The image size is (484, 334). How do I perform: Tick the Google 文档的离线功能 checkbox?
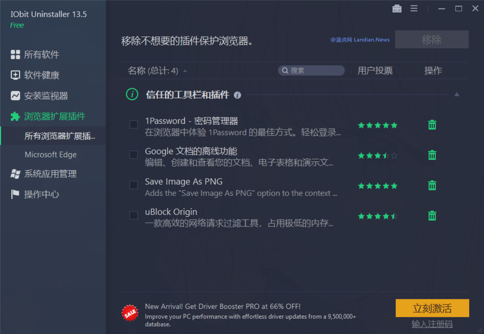[x=133, y=155]
